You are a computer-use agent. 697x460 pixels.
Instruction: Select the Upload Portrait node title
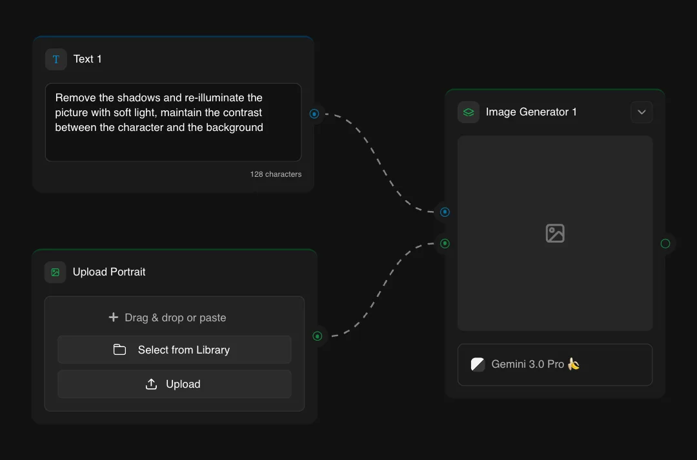click(109, 272)
